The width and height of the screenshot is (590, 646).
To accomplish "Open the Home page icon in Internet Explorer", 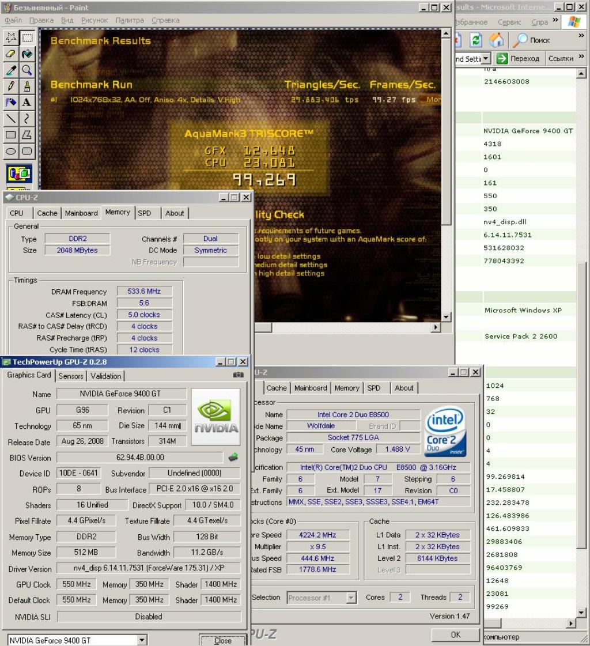I will (x=497, y=40).
